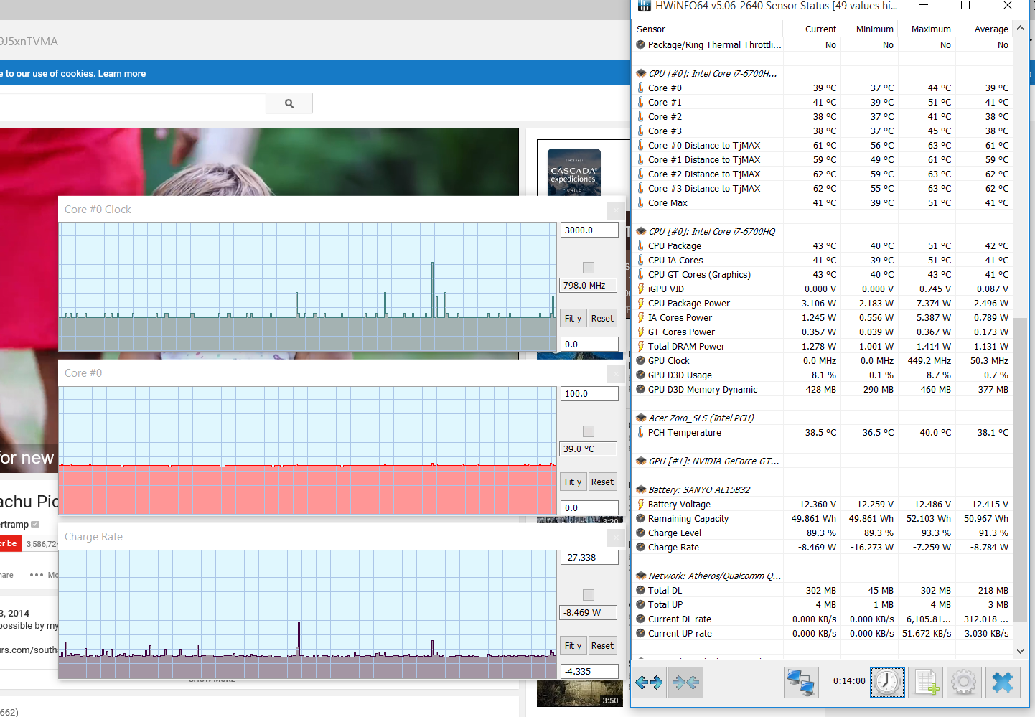Click the logging spreadsheet icon with plus
This screenshot has width=1035, height=717.
pyautogui.click(x=926, y=682)
